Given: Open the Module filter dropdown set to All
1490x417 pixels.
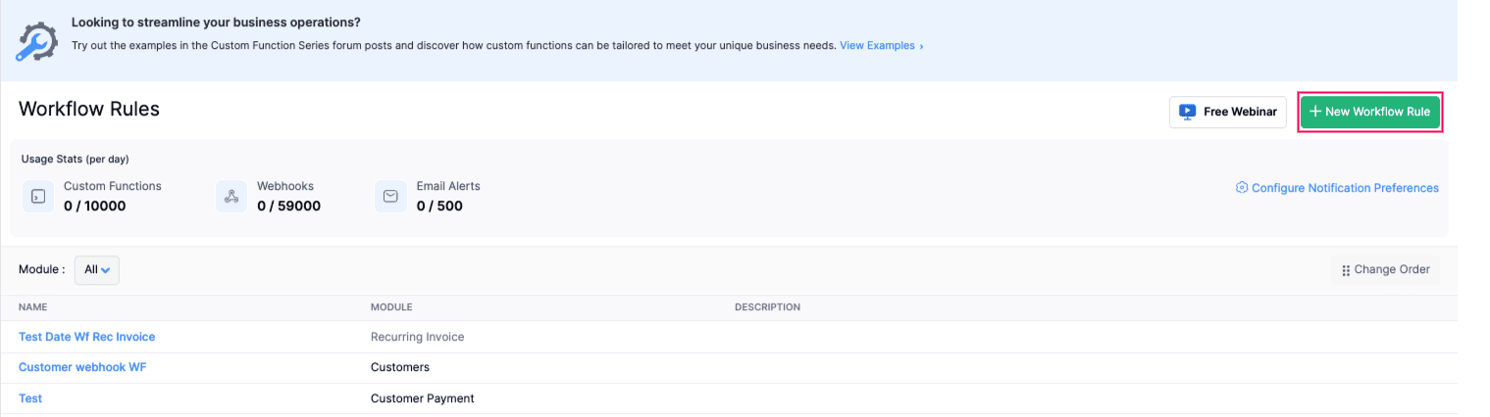Looking at the screenshot, I should click(x=97, y=270).
